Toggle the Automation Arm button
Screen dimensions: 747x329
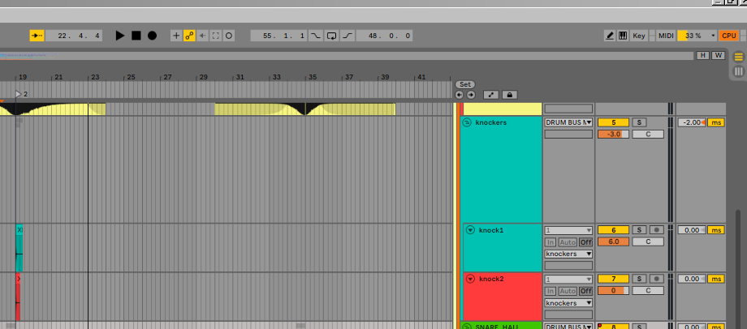[x=189, y=36]
